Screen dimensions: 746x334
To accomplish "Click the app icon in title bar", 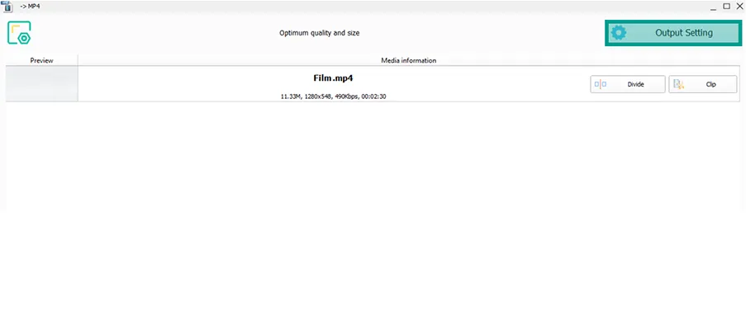I will pyautogui.click(x=7, y=7).
